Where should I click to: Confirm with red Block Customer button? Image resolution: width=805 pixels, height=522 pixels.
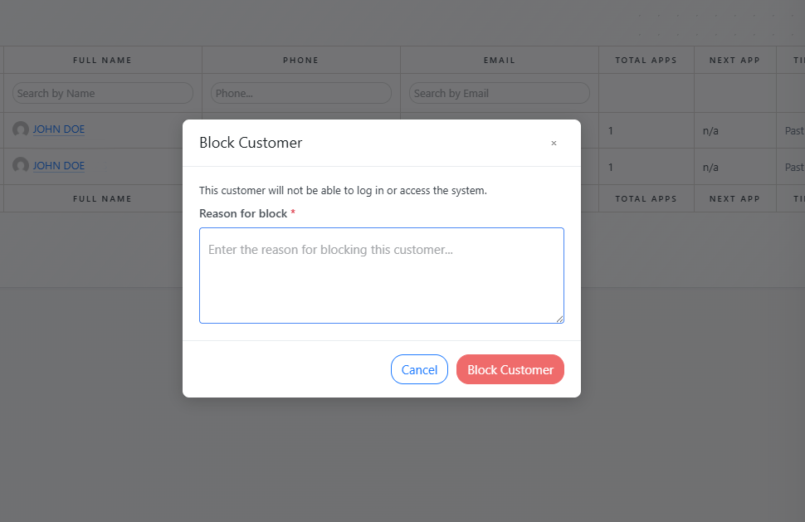pyautogui.click(x=510, y=369)
